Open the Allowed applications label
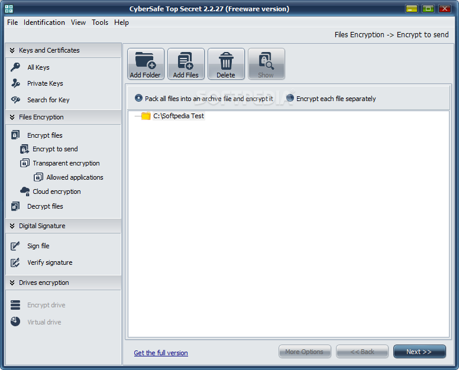This screenshot has width=459, height=370. click(75, 177)
